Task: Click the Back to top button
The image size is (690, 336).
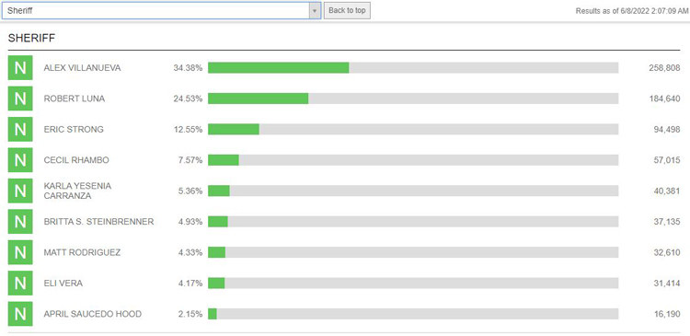Action: [347, 10]
